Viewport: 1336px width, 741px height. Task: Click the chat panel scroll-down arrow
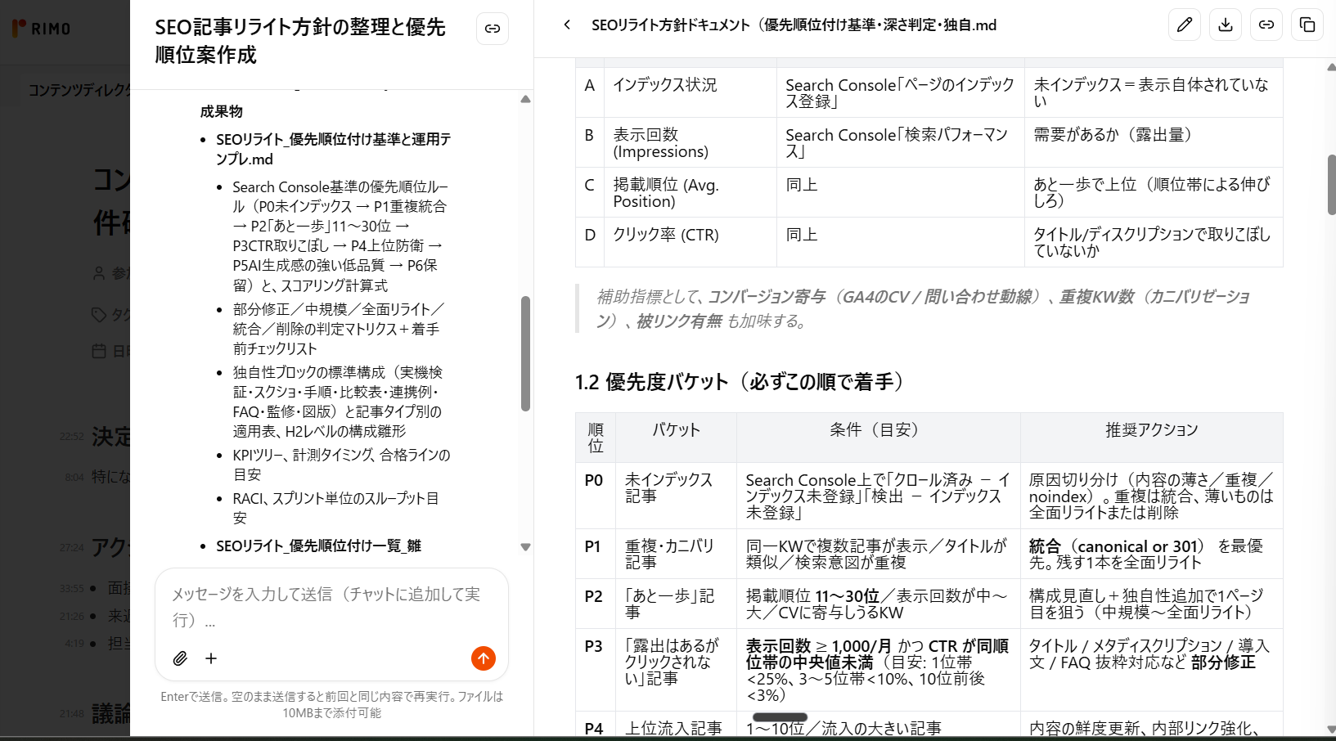pos(525,547)
